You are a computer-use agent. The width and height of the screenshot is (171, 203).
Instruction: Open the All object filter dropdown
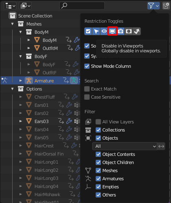click(125, 146)
